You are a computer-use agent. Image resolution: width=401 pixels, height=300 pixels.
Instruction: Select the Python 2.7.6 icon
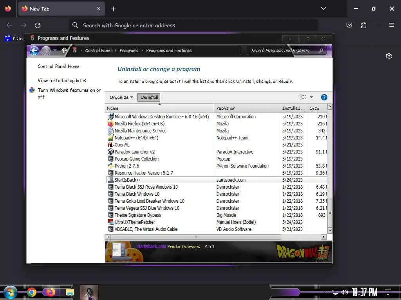[110, 166]
